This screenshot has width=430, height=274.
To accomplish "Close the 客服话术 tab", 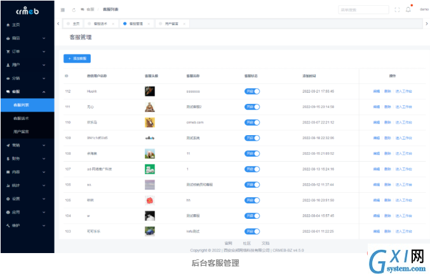I will pyautogui.click(x=113, y=24).
